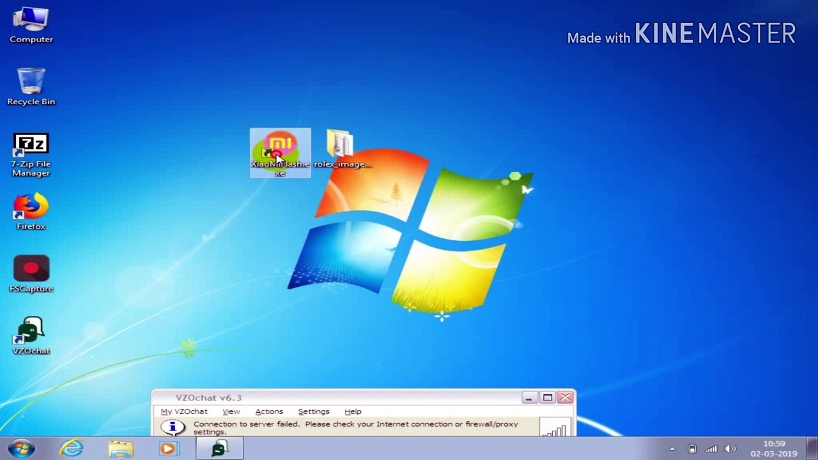Screen dimensions: 818x460
Task: Open Windows Explorer from taskbar
Action: (121, 448)
